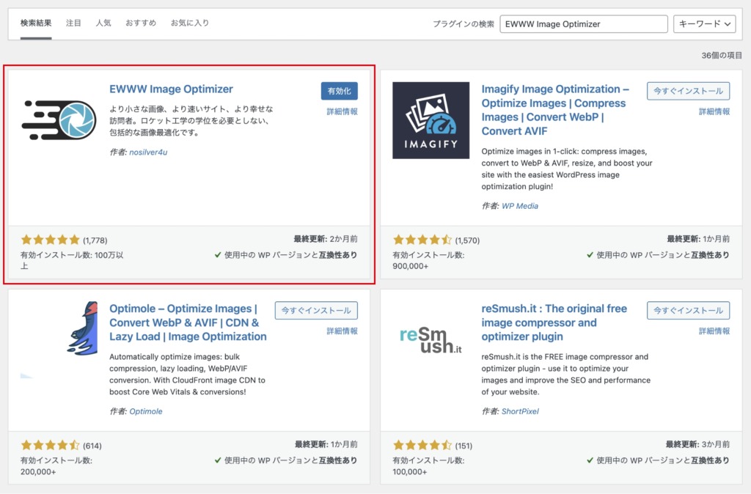This screenshot has width=751, height=494.
Task: Click the compatibility checkmark in reSmush.it card
Action: click(590, 460)
